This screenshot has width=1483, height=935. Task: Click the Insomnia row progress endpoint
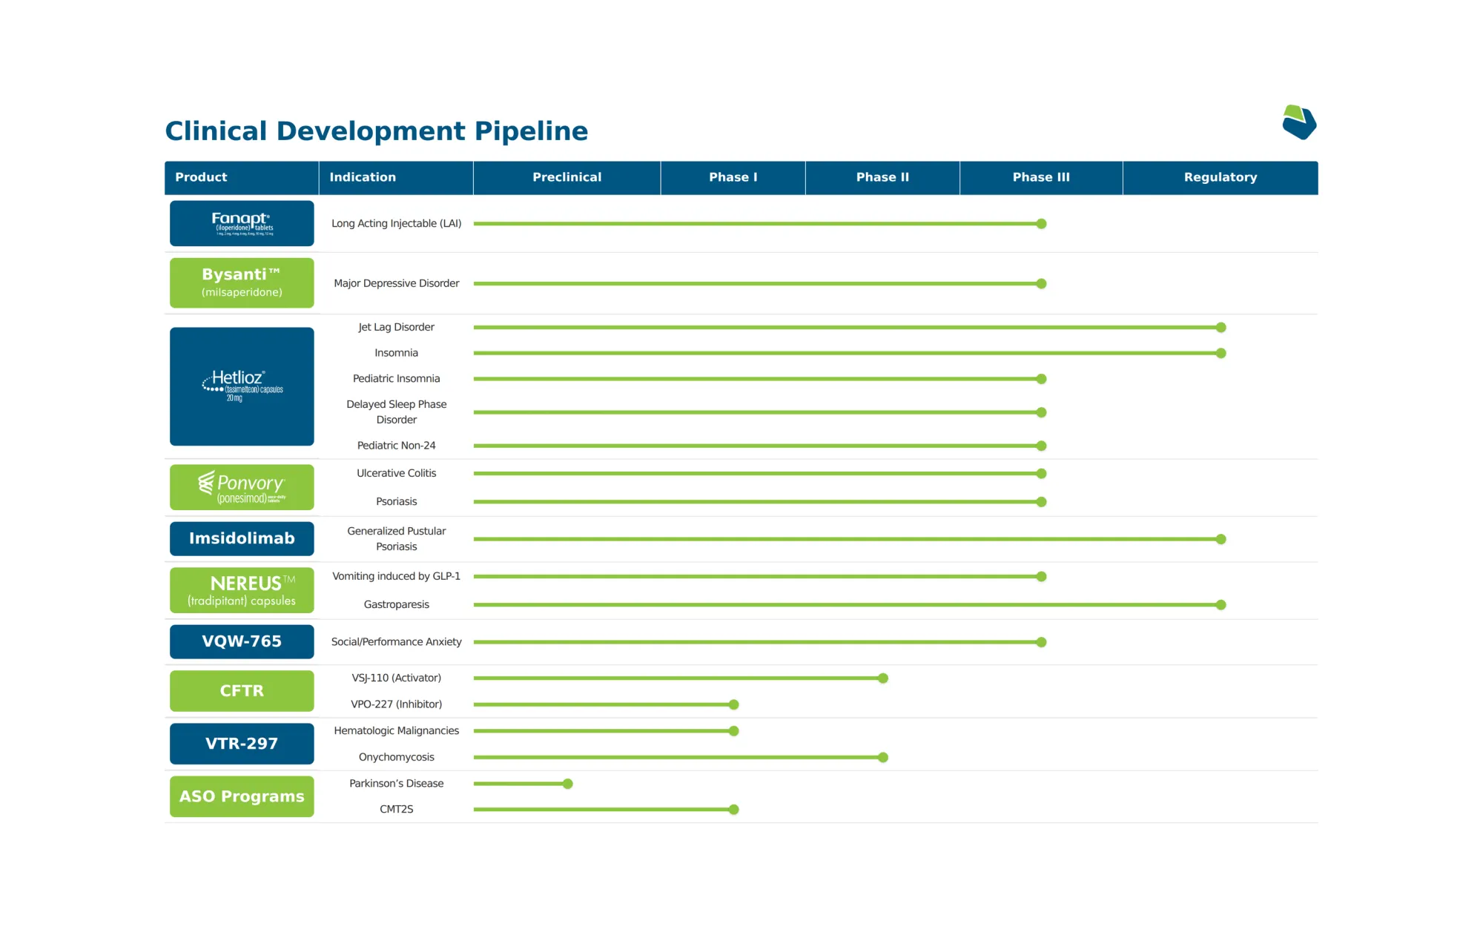(x=1221, y=354)
